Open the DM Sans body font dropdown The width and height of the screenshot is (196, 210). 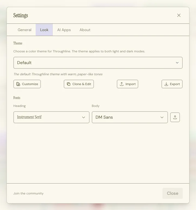click(130, 117)
